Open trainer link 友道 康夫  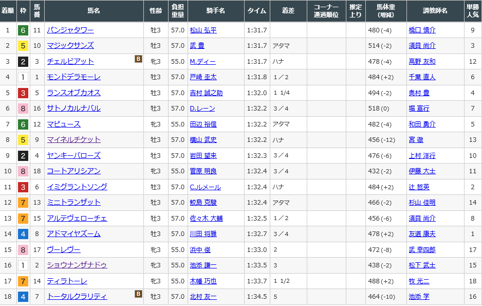click(422, 234)
